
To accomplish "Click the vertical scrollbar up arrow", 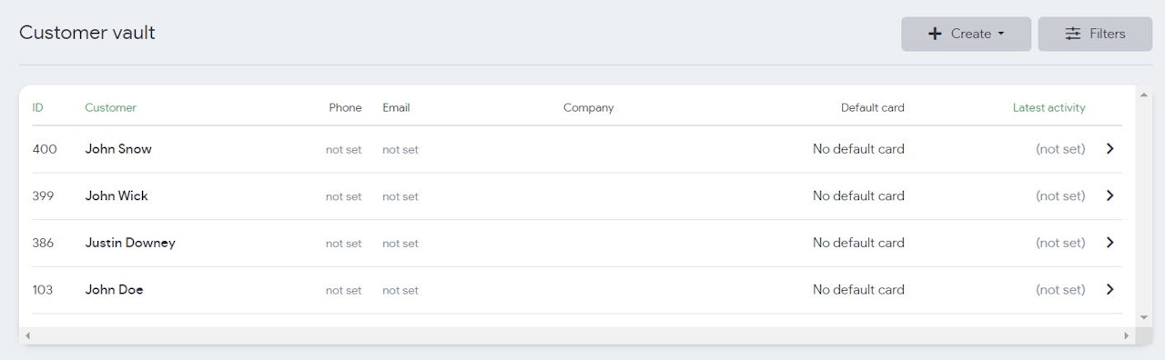I will pyautogui.click(x=1144, y=92).
